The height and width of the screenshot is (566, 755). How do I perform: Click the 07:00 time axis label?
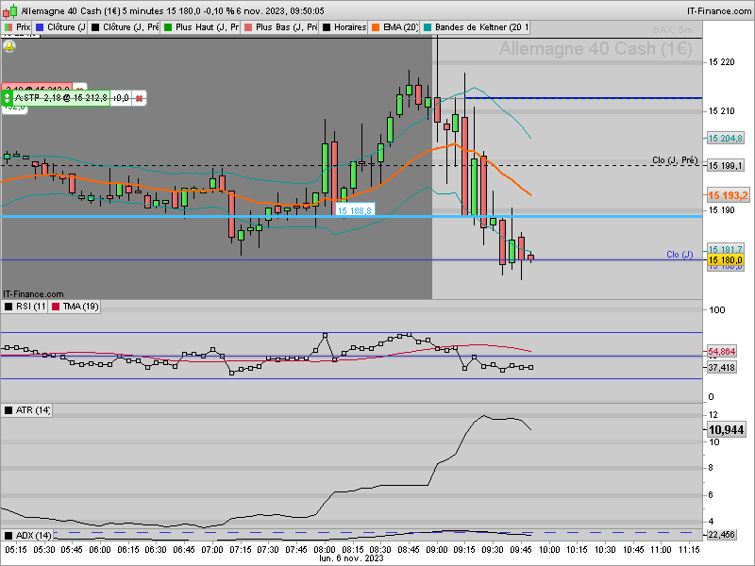click(x=211, y=549)
